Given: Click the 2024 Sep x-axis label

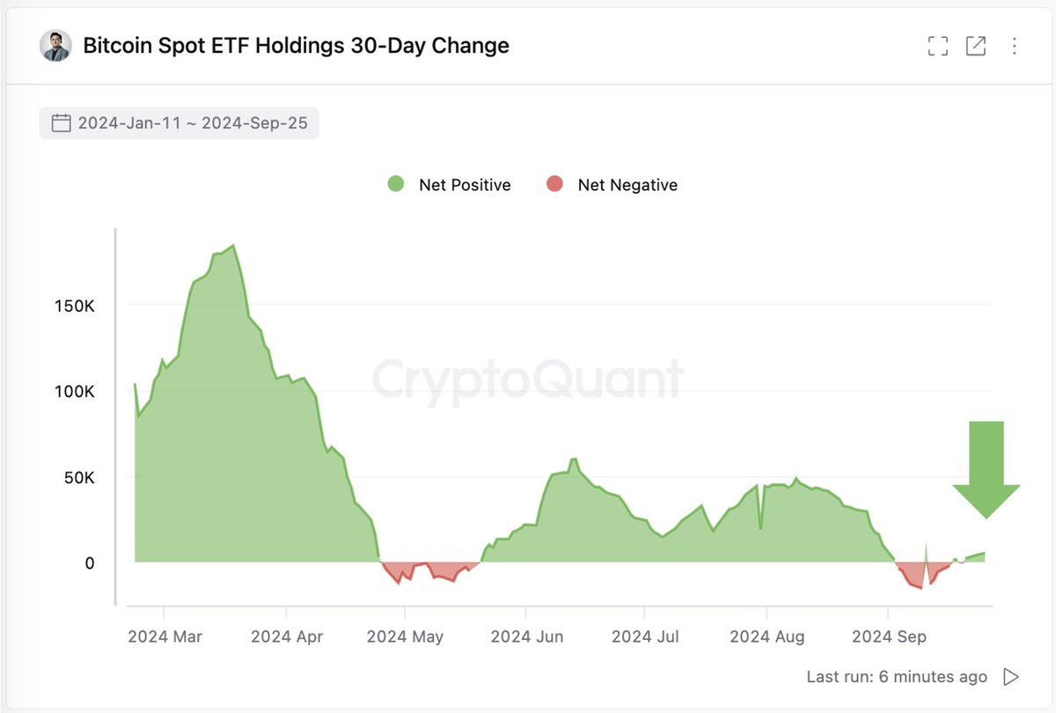Looking at the screenshot, I should (890, 636).
